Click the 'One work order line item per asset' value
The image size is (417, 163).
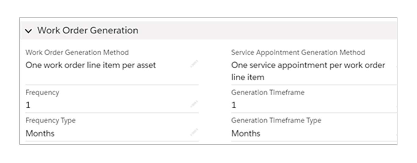(x=91, y=65)
